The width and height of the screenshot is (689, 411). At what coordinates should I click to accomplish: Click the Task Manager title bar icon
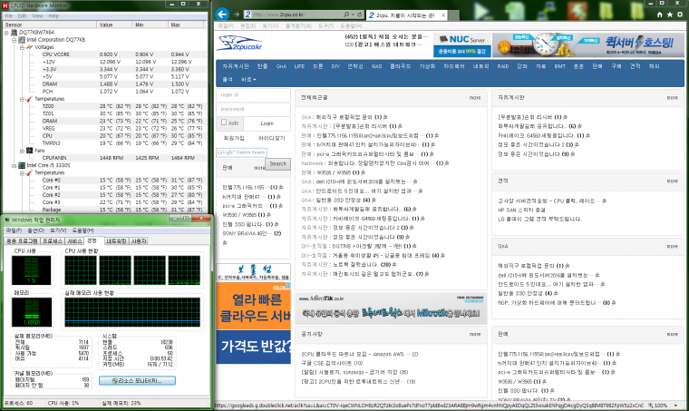pyautogui.click(x=6, y=220)
